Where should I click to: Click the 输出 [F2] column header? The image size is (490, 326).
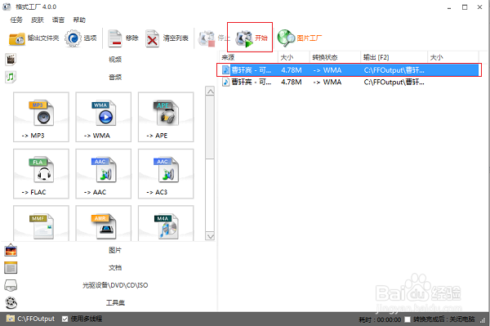tap(394, 57)
